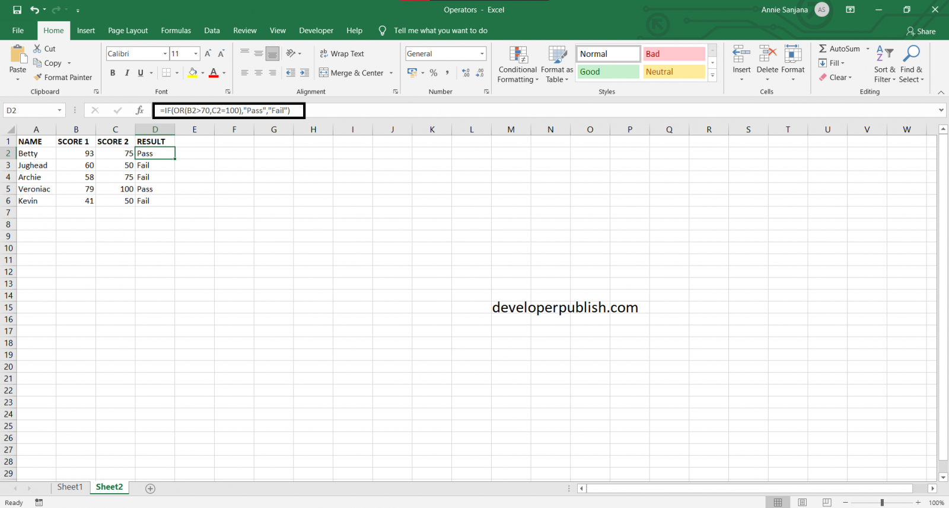Click the Undo arrow icon
Screen dimensions: 949x508
pyautogui.click(x=35, y=10)
